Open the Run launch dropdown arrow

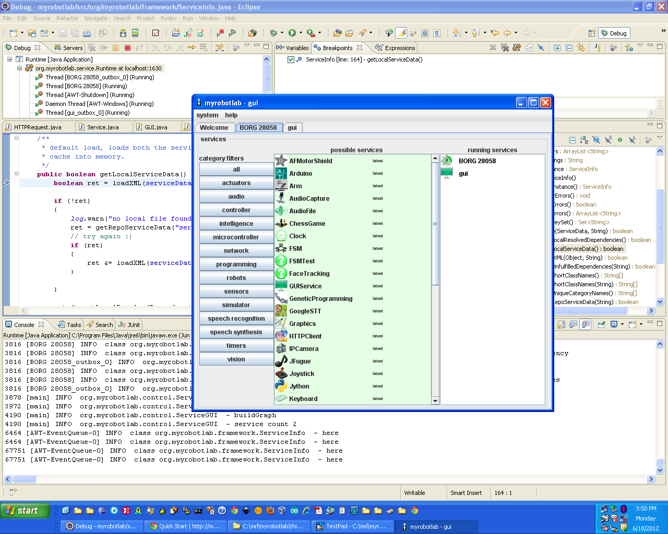point(300,33)
